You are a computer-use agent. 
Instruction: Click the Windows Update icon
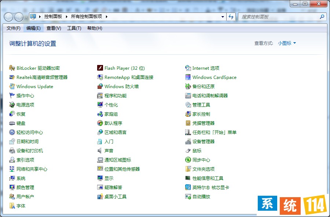(12, 86)
